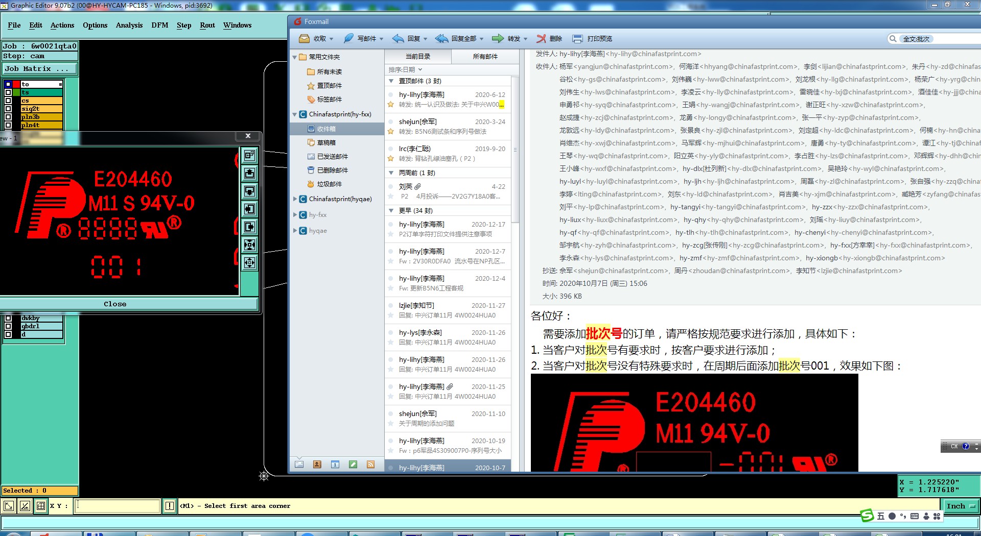Open the sort by date dropdown

tap(406, 69)
